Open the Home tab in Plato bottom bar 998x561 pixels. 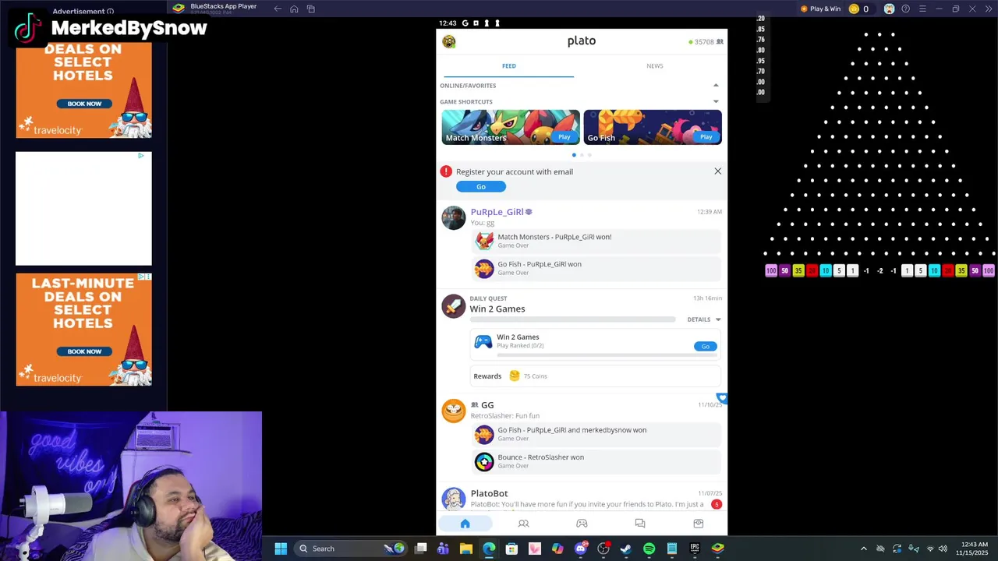(x=465, y=524)
